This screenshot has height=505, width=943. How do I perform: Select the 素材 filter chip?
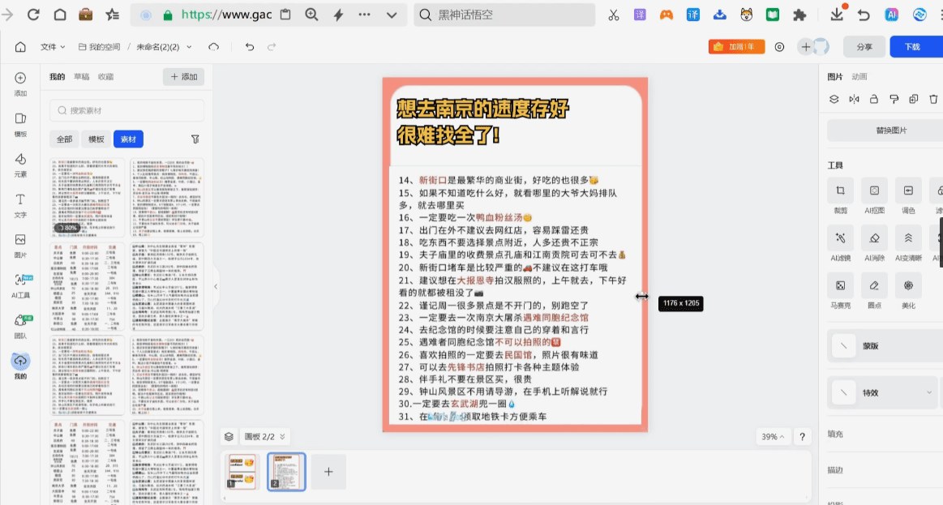[128, 139]
